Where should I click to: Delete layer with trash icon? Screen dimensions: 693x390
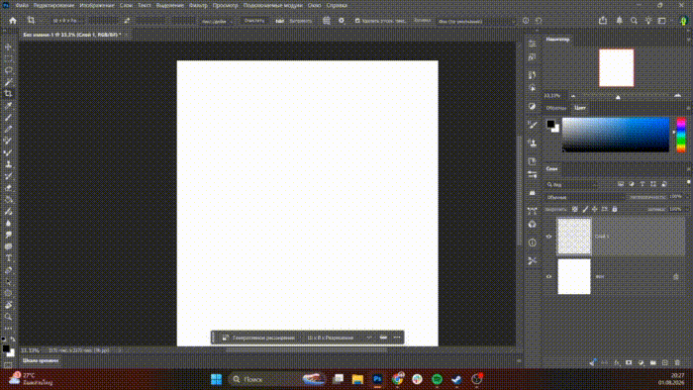(x=677, y=362)
